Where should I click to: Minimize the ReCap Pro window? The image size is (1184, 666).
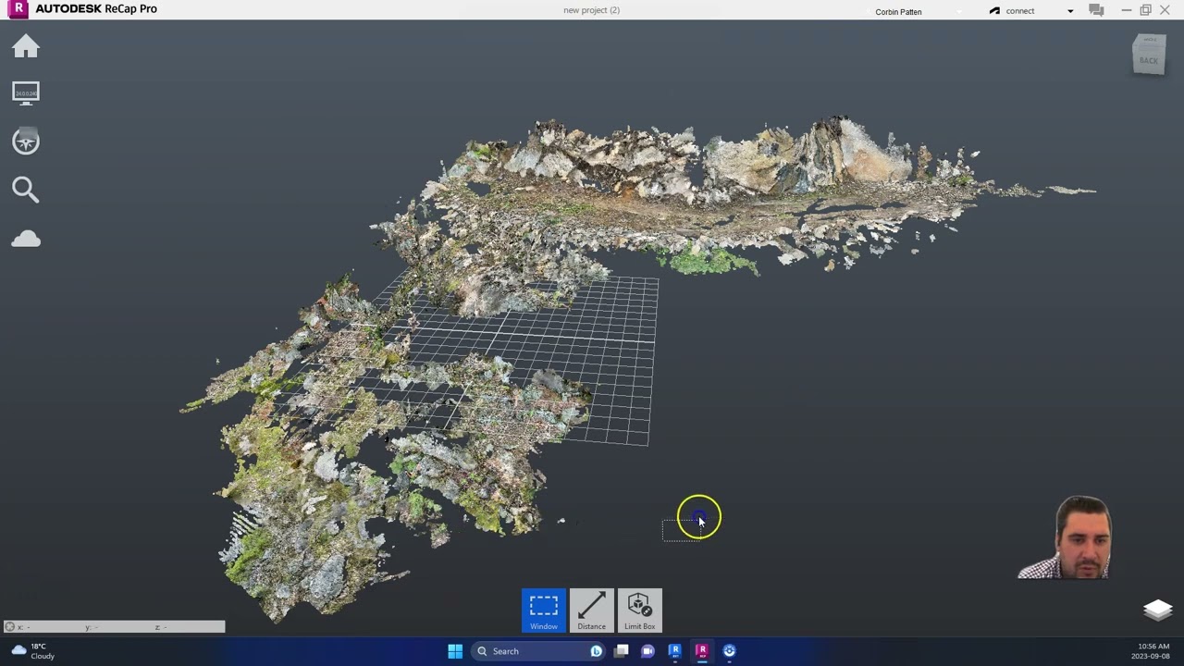point(1126,10)
